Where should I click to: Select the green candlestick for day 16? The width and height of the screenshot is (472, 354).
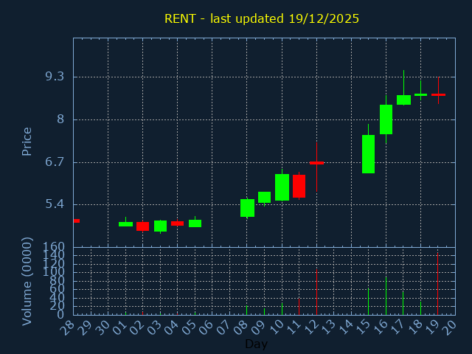386,119
